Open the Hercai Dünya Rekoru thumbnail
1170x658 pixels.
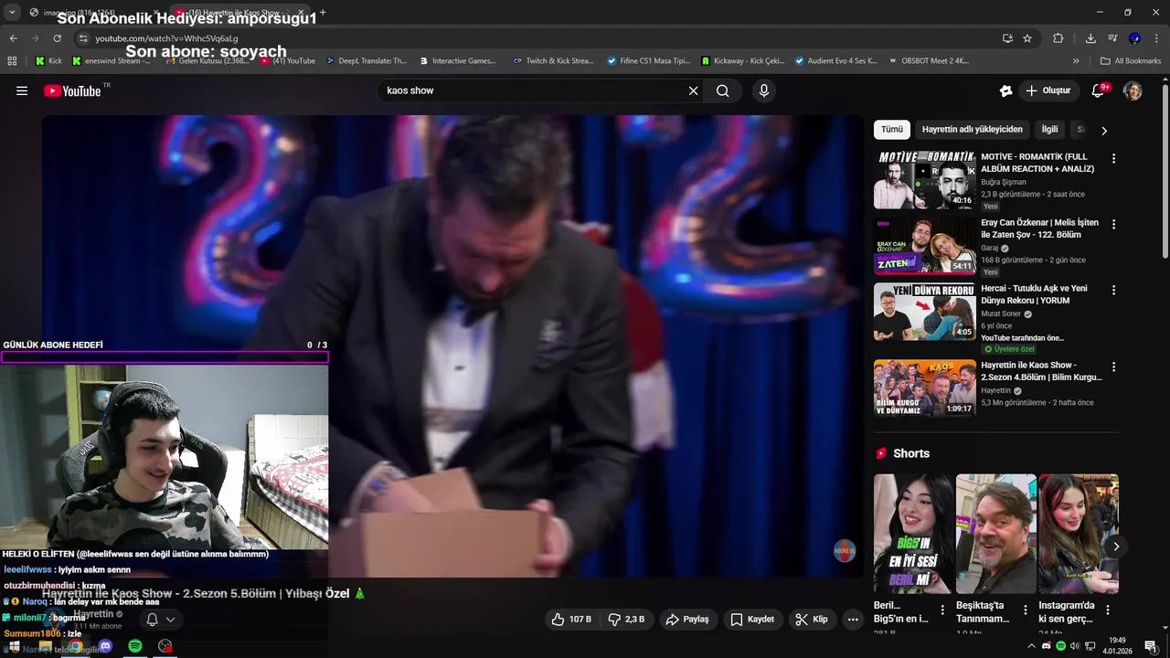[925, 312]
